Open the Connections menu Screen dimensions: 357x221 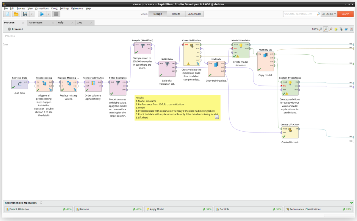42,8
